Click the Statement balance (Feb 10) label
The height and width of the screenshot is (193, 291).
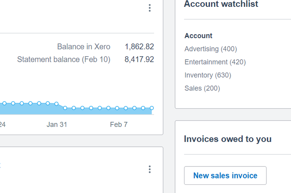pyautogui.click(x=64, y=60)
